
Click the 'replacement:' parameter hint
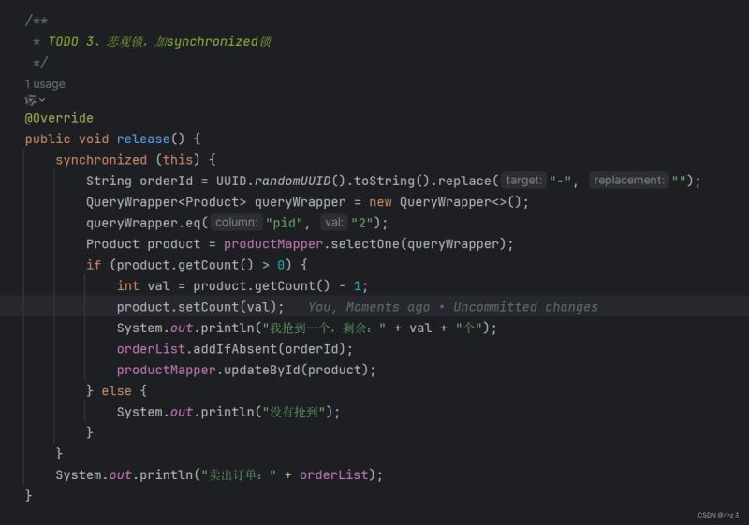[628, 181]
